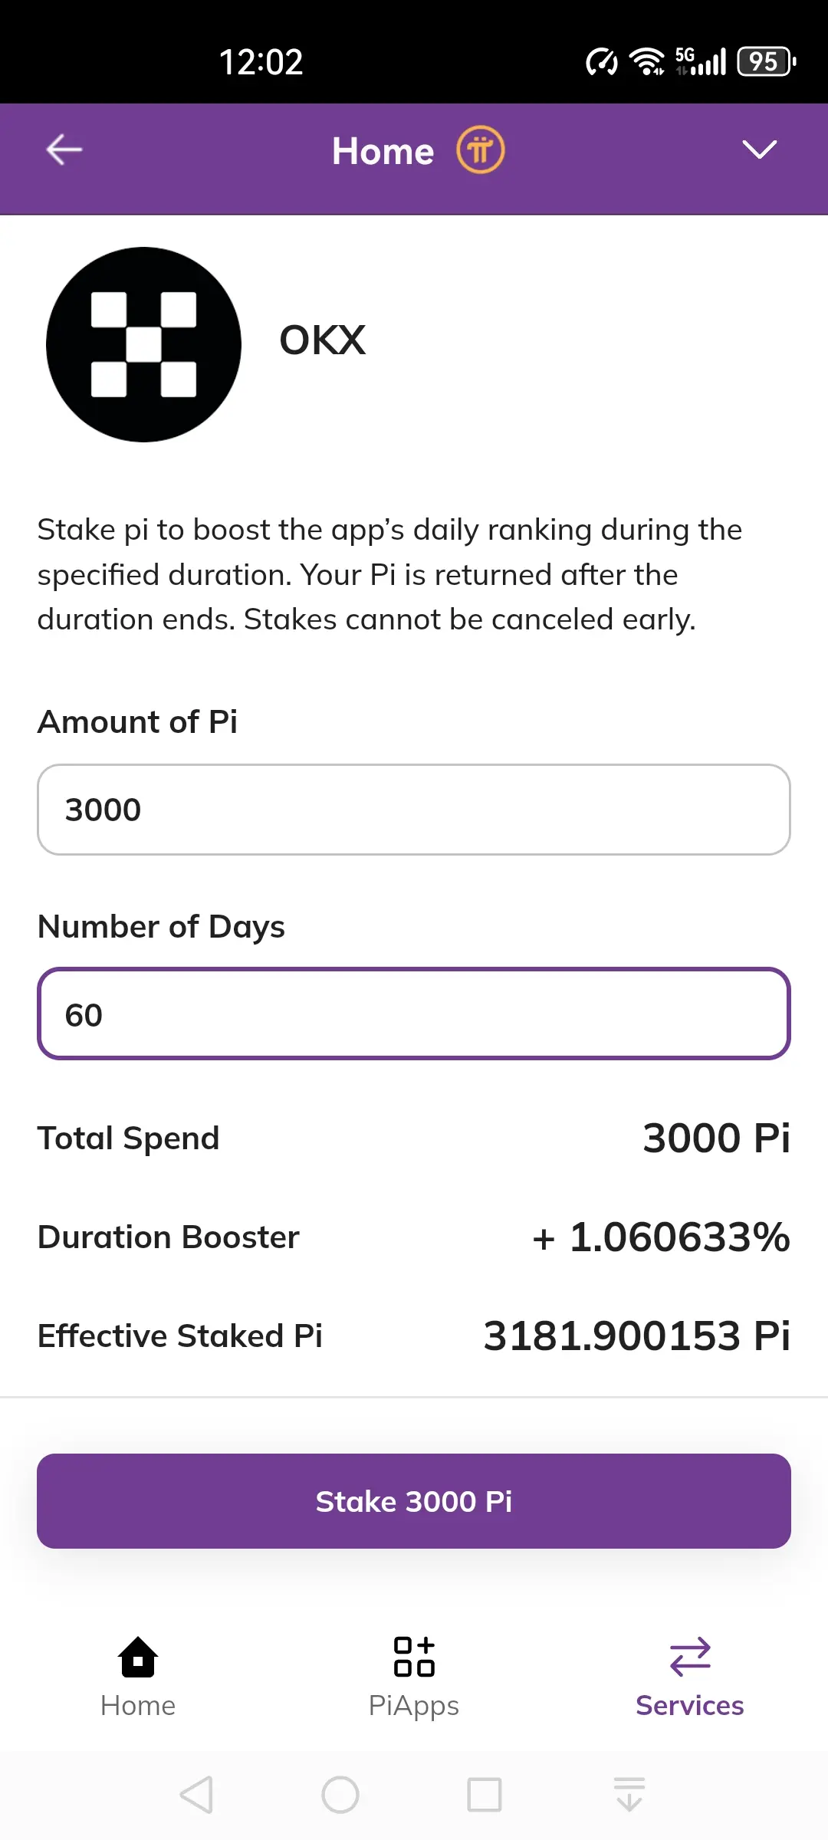The width and height of the screenshot is (828, 1840).
Task: Tap the back arrow in header
Action: (64, 149)
